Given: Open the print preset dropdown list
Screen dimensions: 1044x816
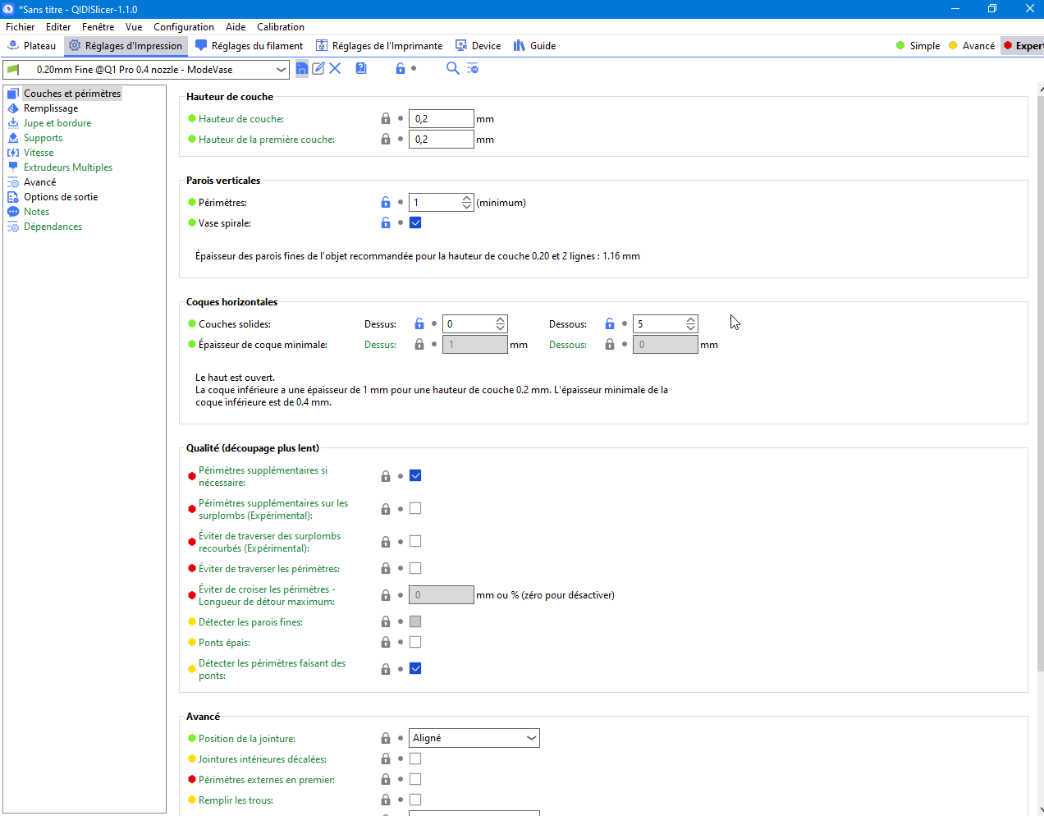Looking at the screenshot, I should click(x=281, y=70).
